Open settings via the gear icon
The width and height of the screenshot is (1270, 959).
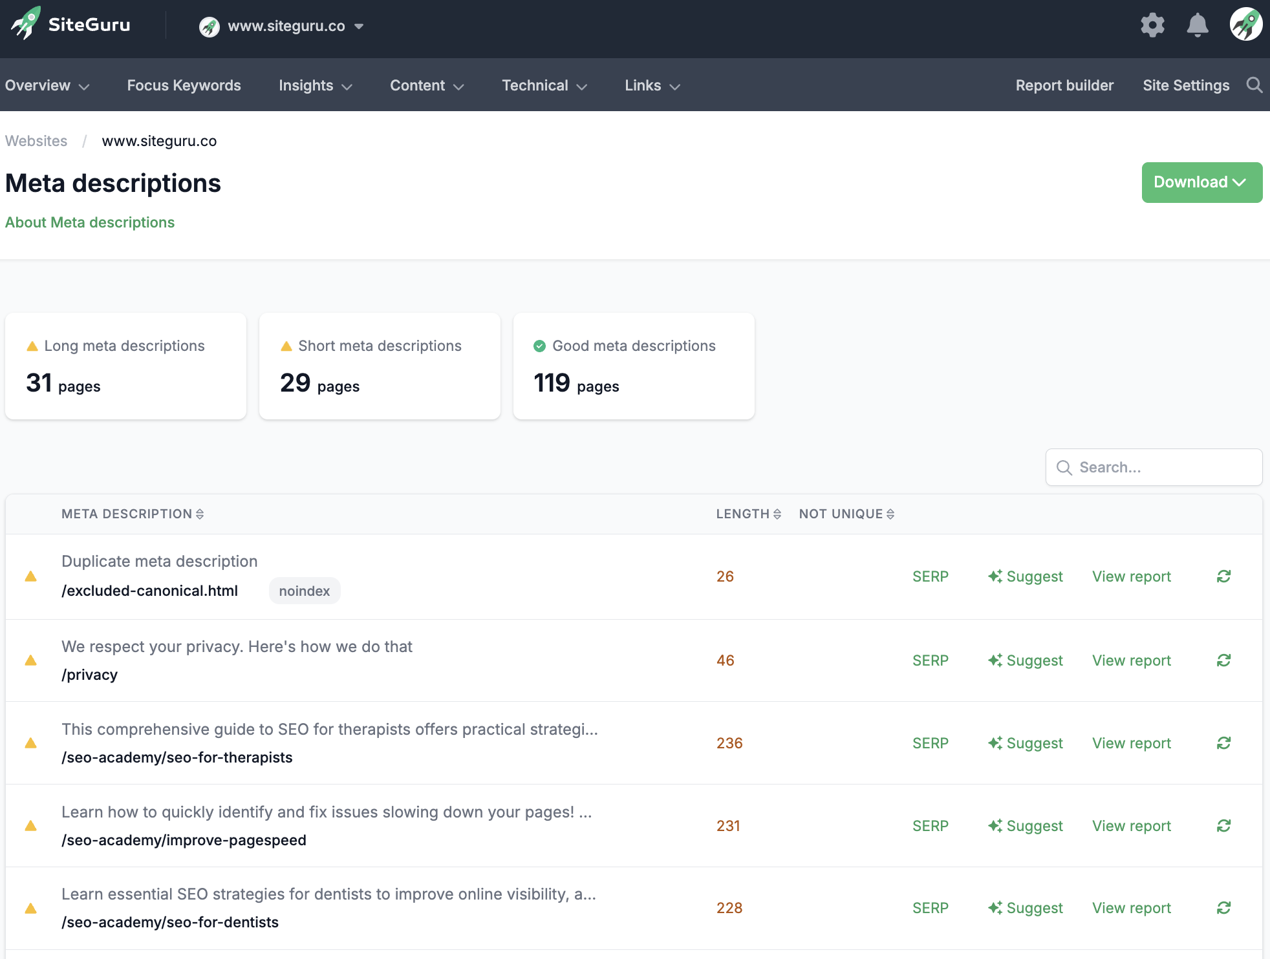pyautogui.click(x=1152, y=26)
